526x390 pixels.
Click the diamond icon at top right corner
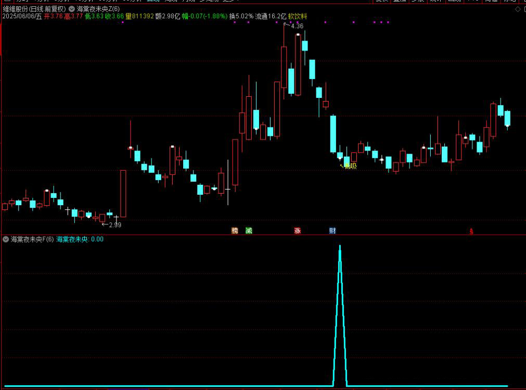point(517,9)
